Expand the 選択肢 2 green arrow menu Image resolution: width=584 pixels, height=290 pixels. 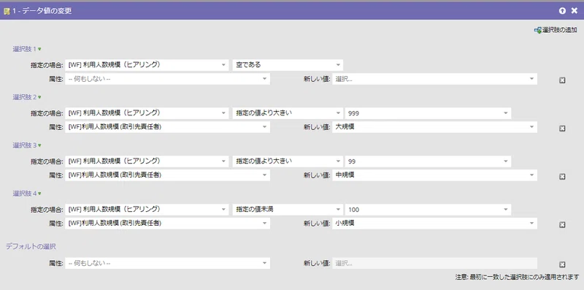[x=39, y=97]
